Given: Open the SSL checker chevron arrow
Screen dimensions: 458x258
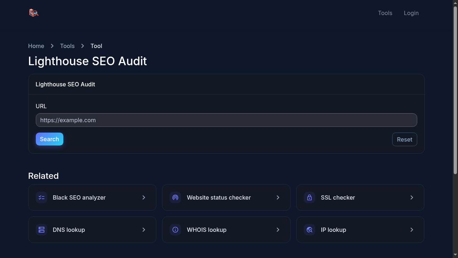Looking at the screenshot, I should point(412,197).
